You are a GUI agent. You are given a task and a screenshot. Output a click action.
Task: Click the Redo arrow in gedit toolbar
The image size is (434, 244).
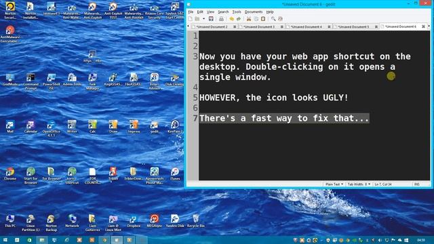238,19
